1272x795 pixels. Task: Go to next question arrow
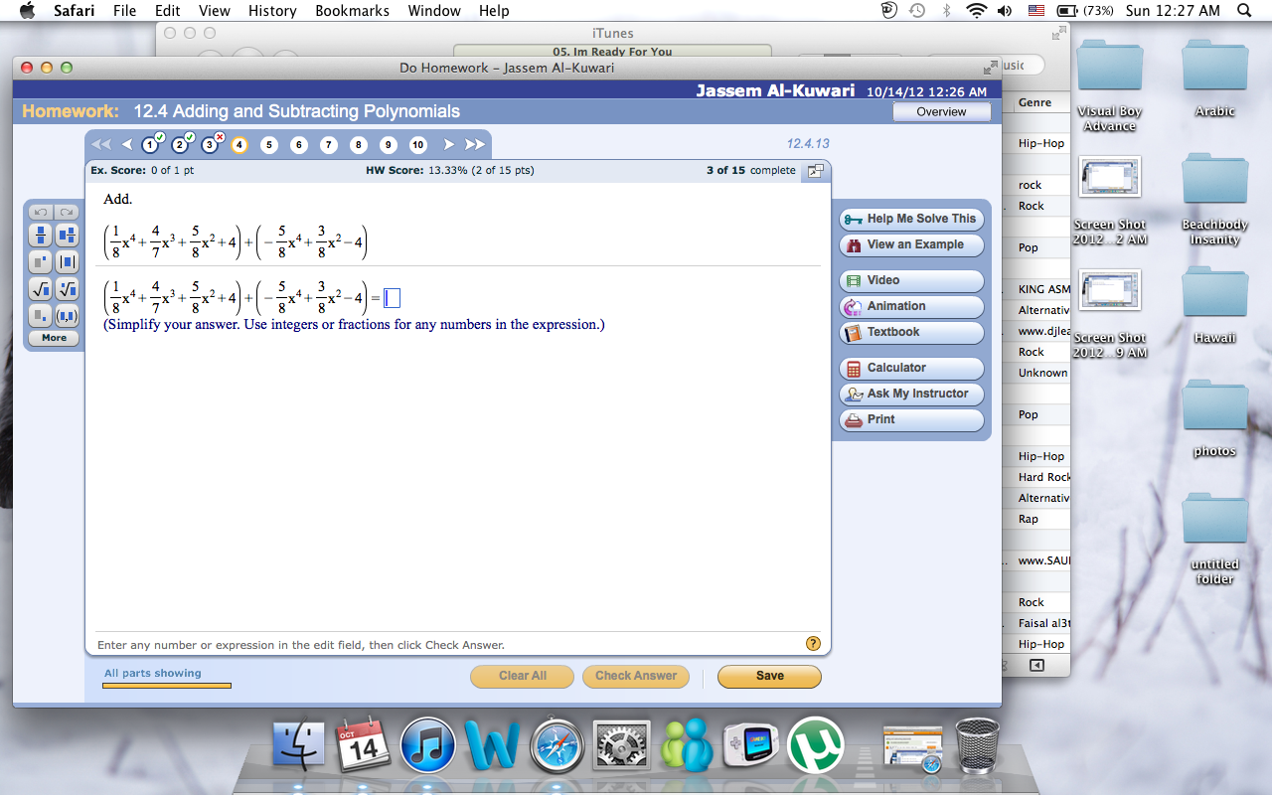click(x=448, y=145)
